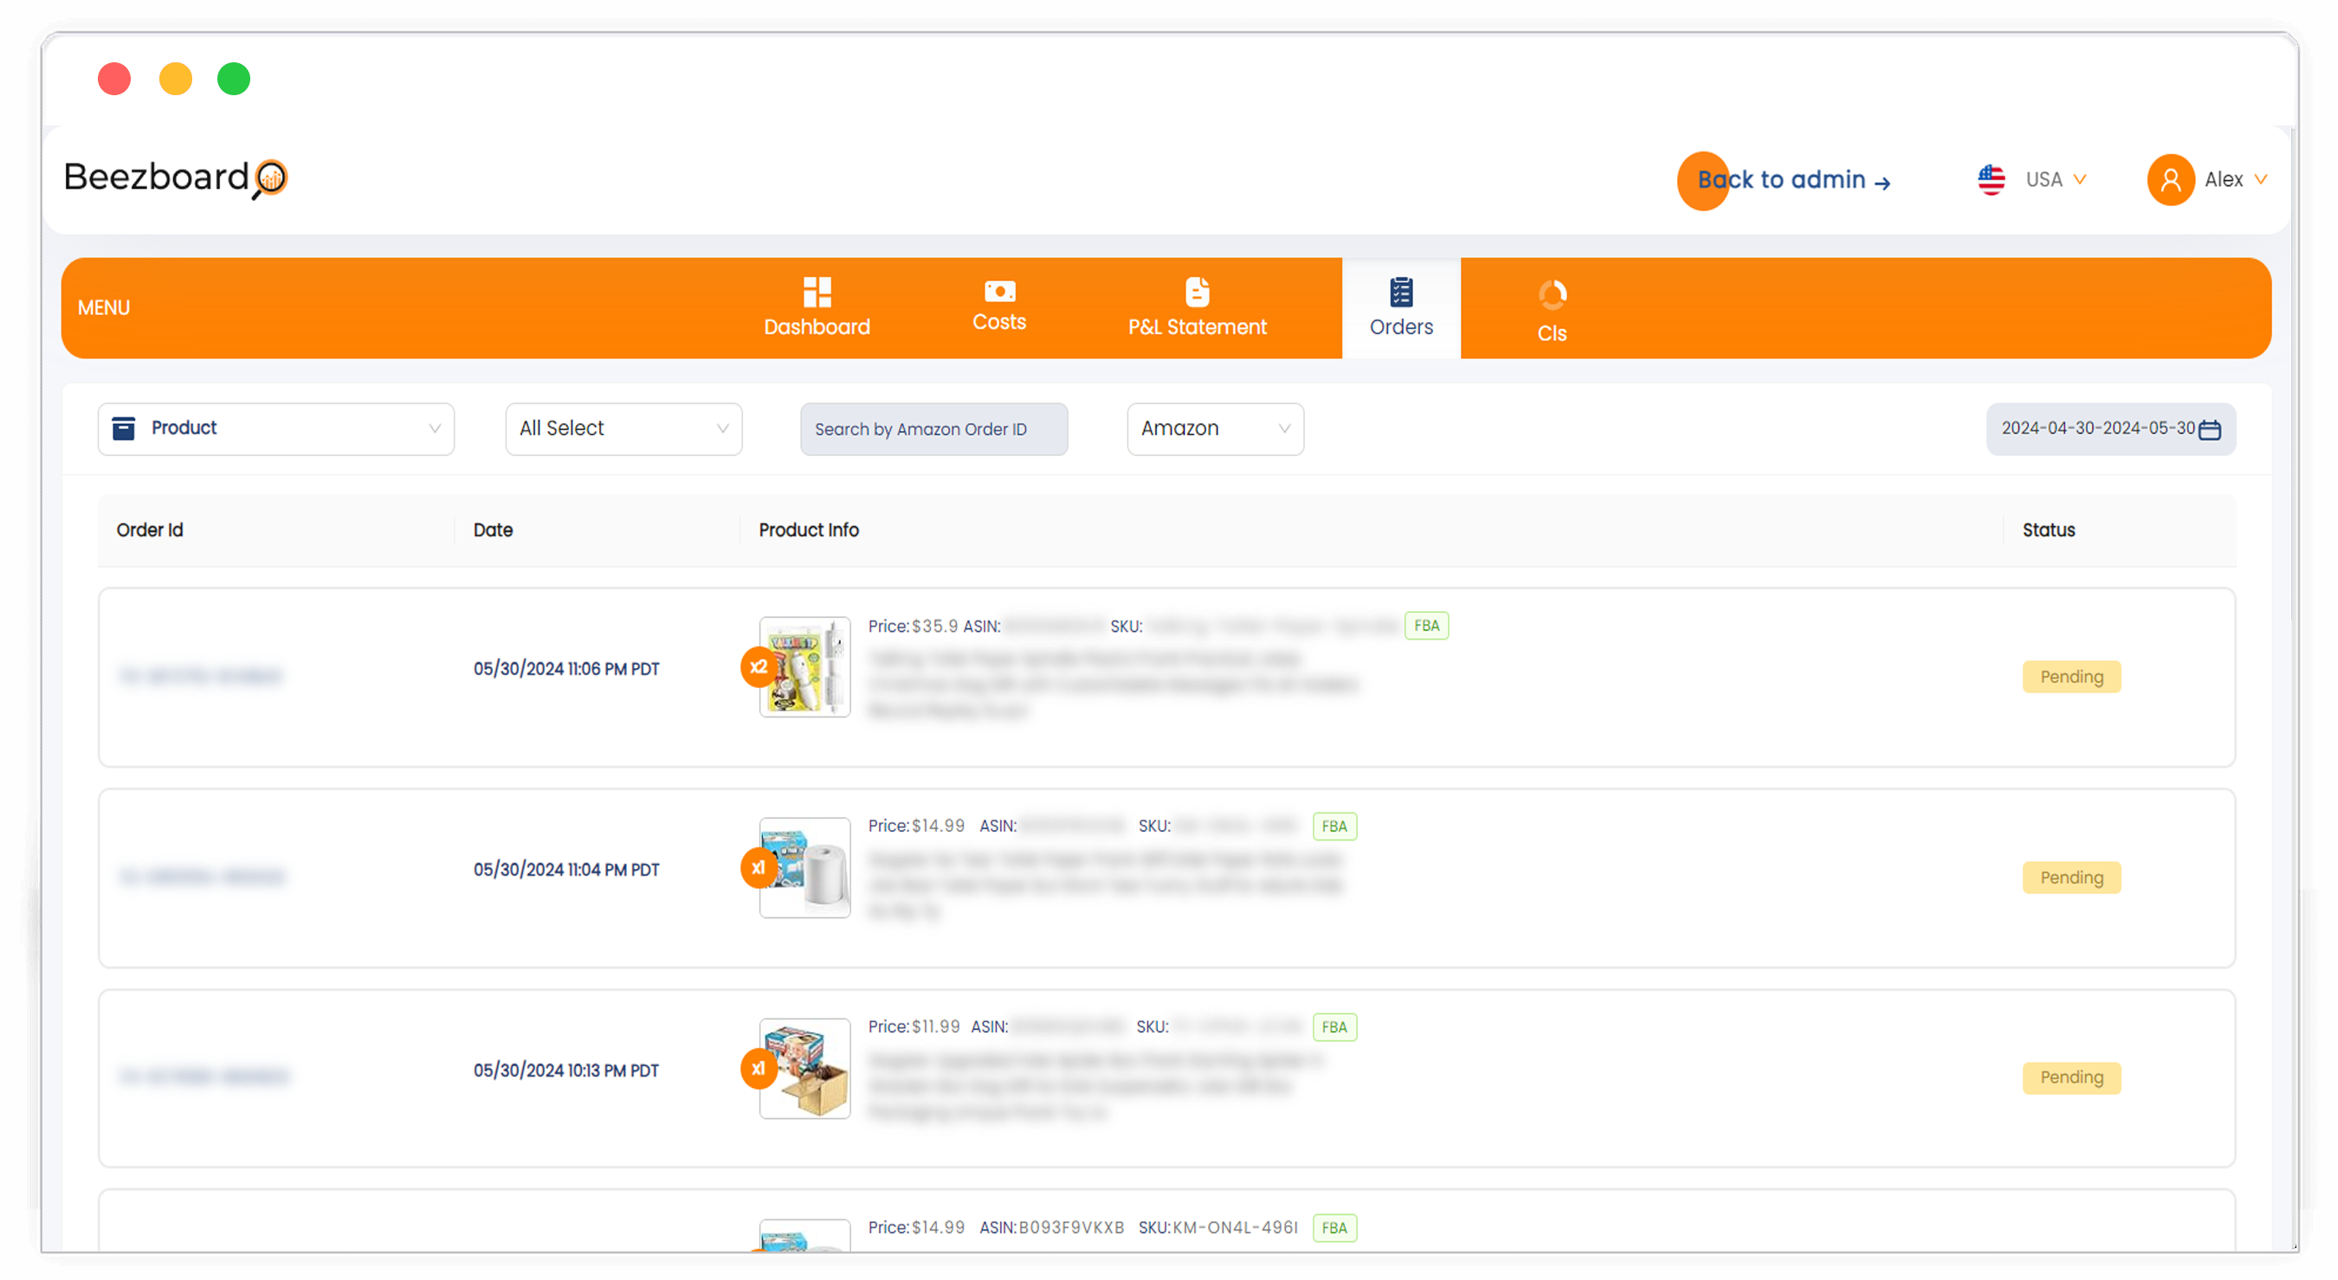Viewport: 2338px width, 1280px height.
Task: Click the P&L Statement document icon
Action: point(1197,293)
